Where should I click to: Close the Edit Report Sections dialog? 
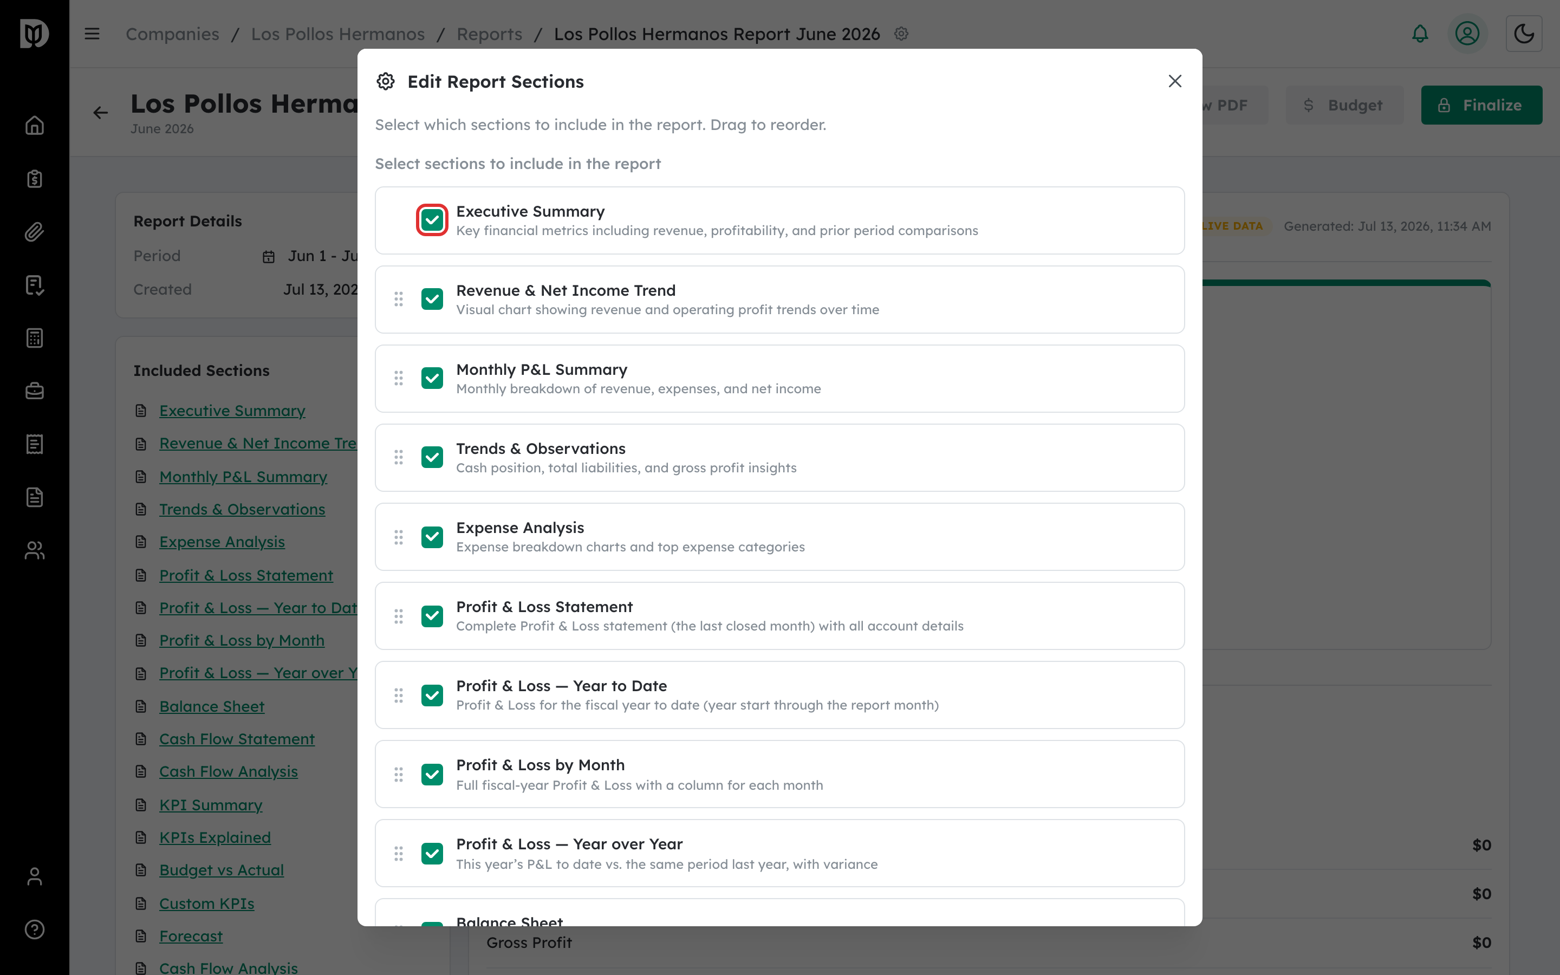[x=1174, y=81]
